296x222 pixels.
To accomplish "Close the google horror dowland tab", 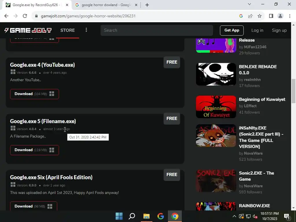I will click(x=136, y=5).
